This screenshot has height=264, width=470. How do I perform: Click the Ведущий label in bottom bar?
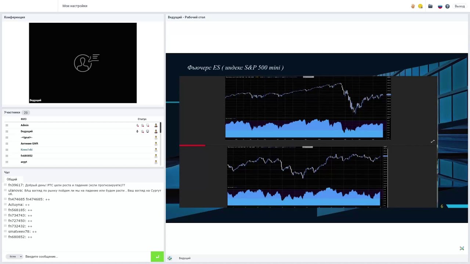(x=185, y=258)
